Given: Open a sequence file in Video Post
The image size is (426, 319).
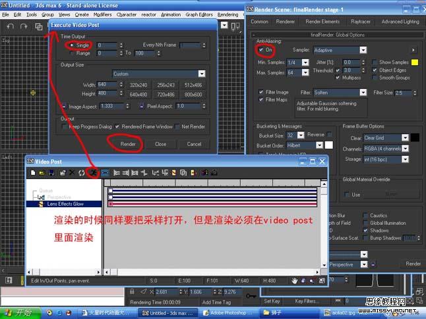Looking at the screenshot, I should pos(42,173).
